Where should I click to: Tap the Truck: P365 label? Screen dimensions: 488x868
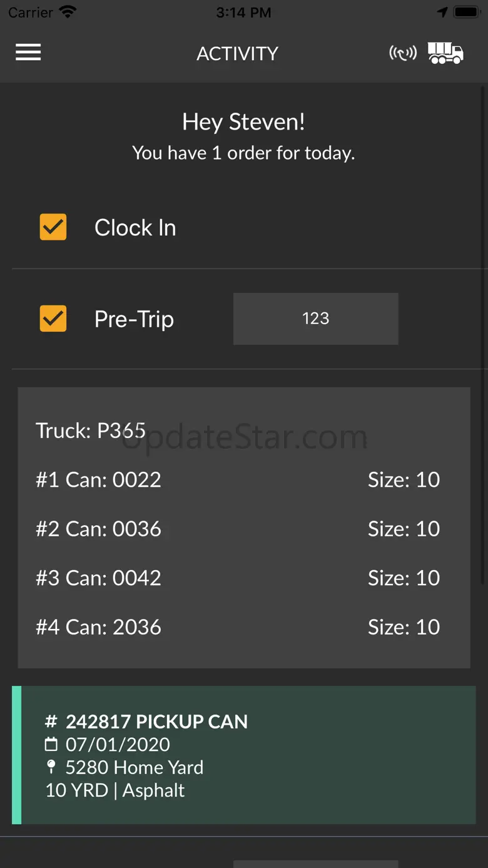click(x=91, y=431)
